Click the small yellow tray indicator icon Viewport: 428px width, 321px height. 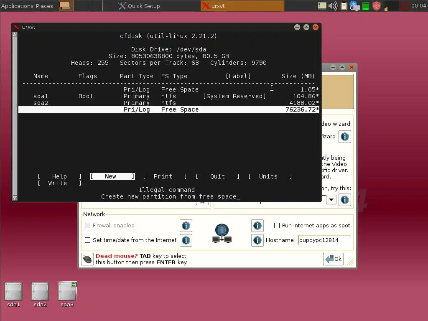(x=386, y=8)
